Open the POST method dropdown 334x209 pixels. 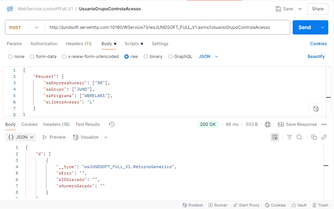pos(24,27)
